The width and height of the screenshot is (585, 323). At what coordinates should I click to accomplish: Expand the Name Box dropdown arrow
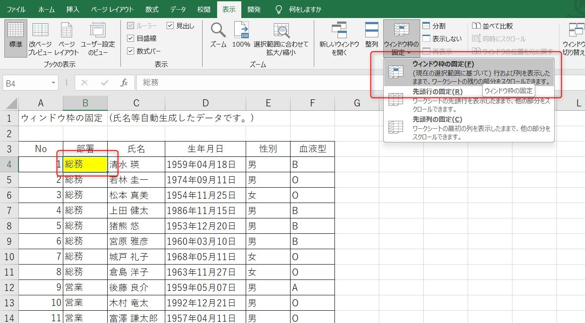coord(54,83)
